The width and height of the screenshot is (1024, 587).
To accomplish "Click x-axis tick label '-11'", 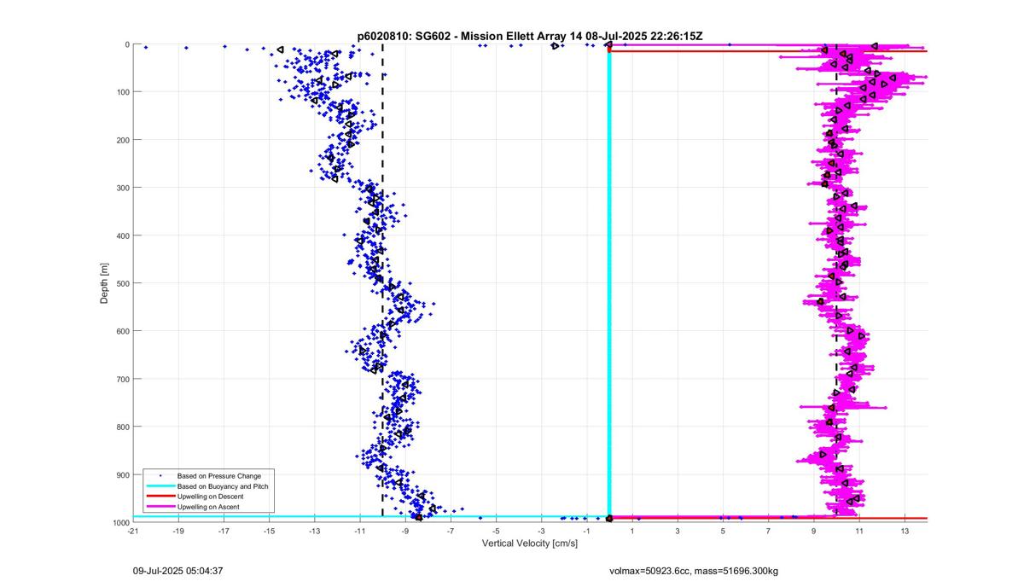I will coord(359,531).
